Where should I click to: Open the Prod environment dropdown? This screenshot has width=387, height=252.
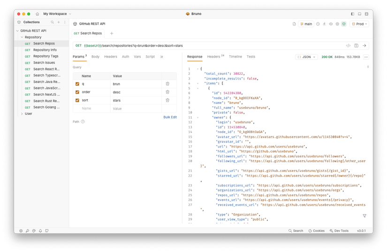point(359,24)
